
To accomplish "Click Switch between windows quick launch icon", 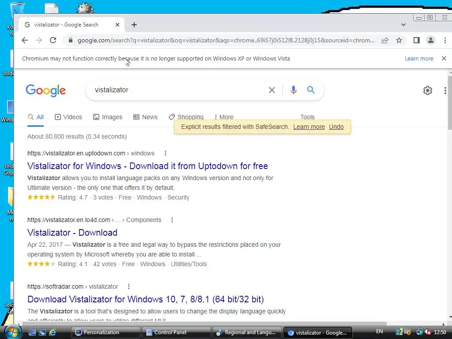I will click(x=42, y=332).
